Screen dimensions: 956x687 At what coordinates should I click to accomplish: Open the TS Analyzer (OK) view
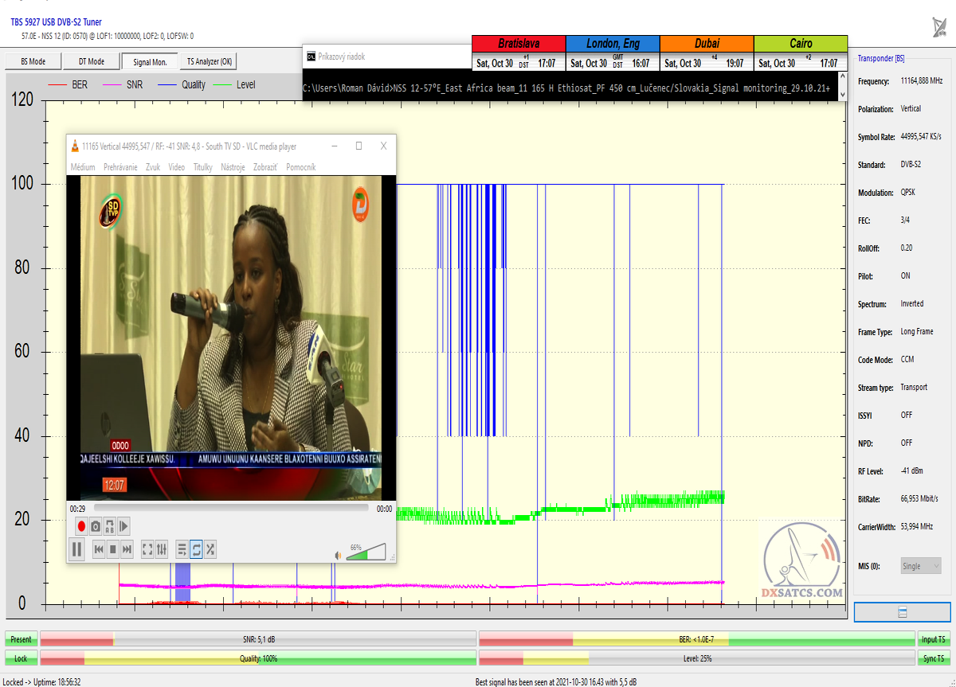tap(210, 61)
